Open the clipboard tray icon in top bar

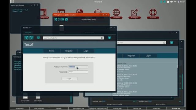[x=168, y=2]
